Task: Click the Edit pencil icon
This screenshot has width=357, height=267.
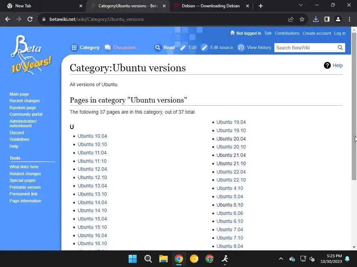Action: pyautogui.click(x=183, y=48)
